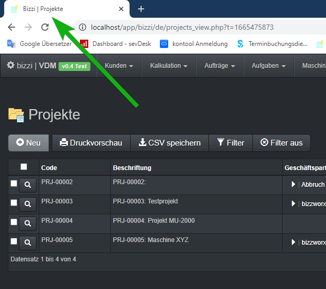Click Datensatz 1 bis 4 von 4 text
The image size is (326, 289).
point(43,259)
